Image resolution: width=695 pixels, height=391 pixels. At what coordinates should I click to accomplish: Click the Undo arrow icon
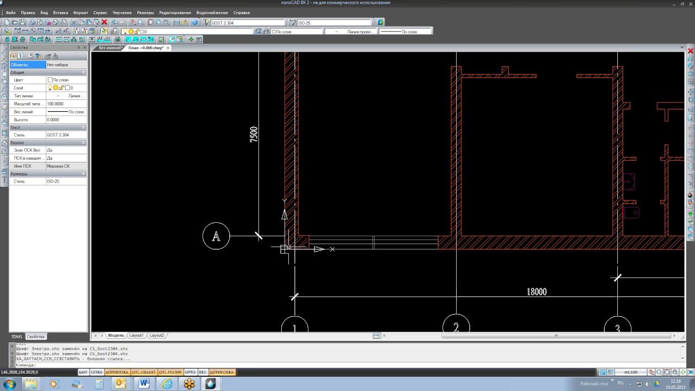pos(114,22)
